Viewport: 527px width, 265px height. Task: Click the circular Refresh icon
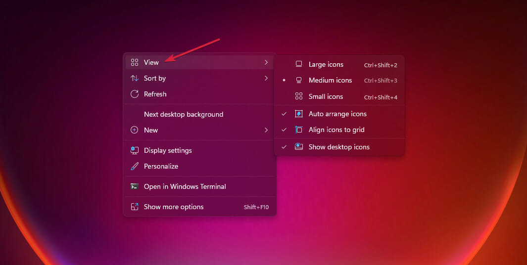135,94
